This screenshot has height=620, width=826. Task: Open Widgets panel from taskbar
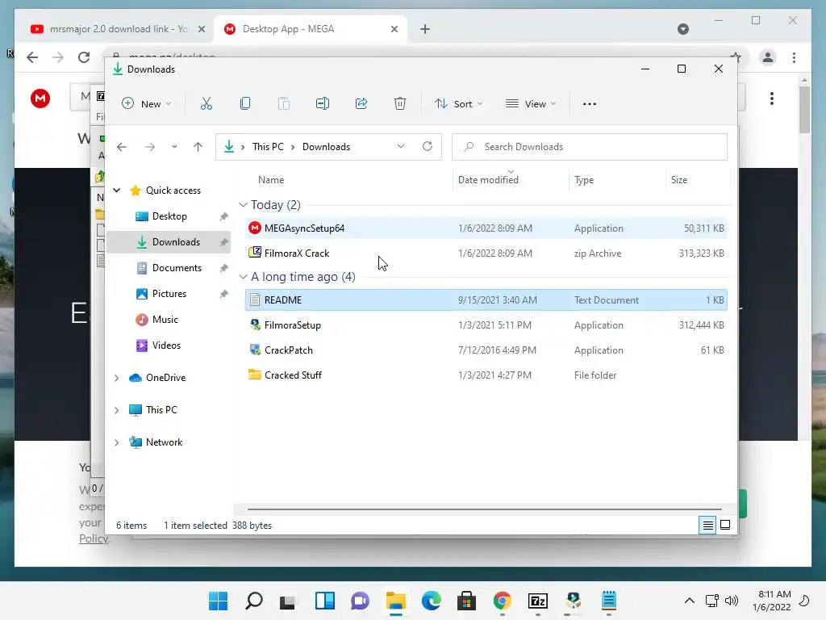(325, 601)
